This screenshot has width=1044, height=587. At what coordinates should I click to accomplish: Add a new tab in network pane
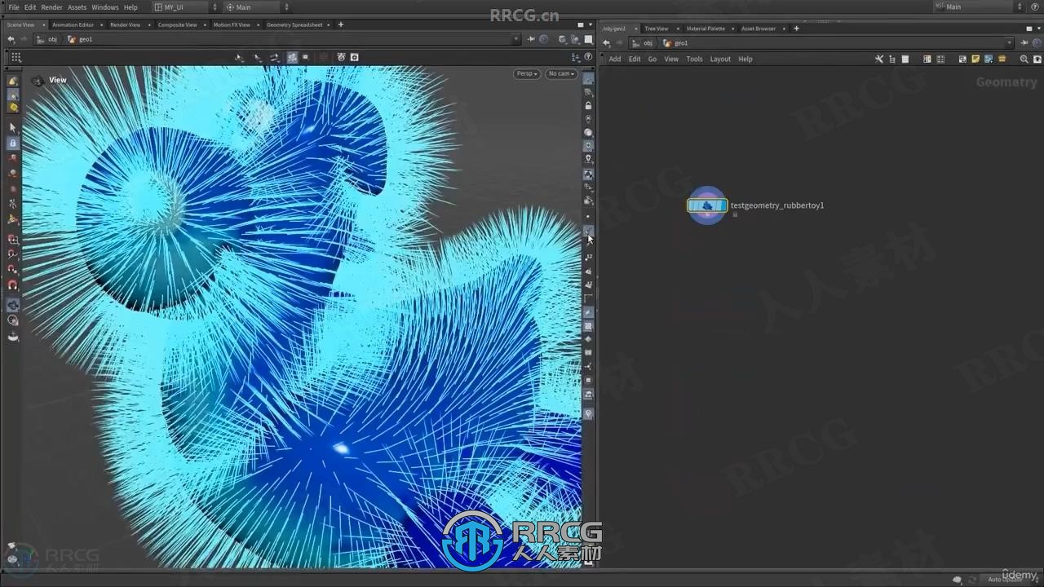coord(796,29)
